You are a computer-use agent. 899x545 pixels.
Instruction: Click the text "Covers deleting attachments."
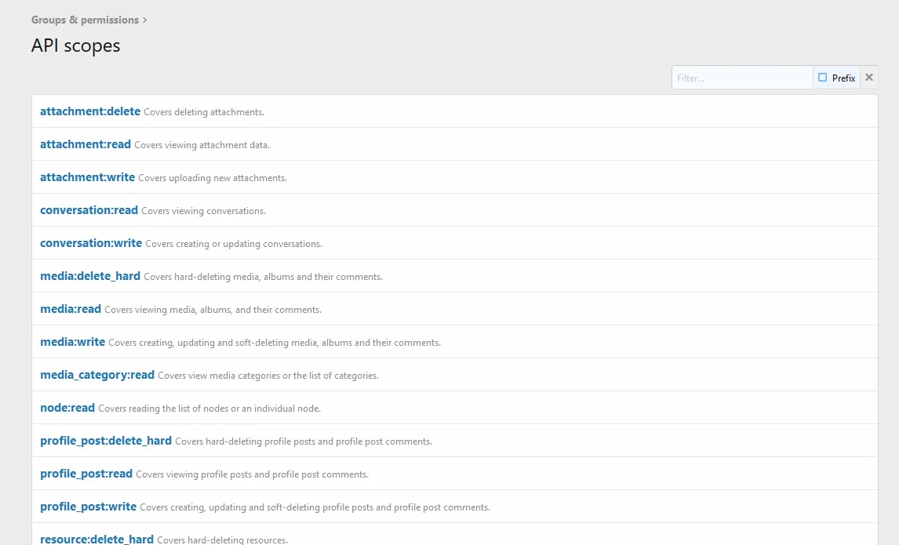pos(204,112)
